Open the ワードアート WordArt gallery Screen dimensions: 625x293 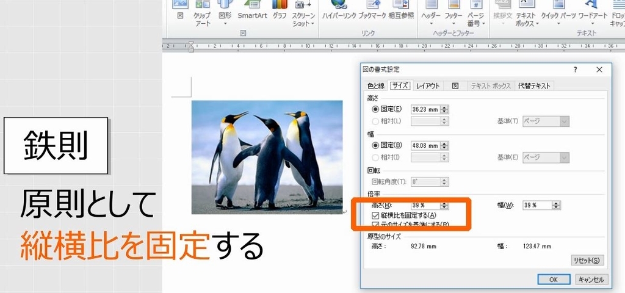[592, 13]
